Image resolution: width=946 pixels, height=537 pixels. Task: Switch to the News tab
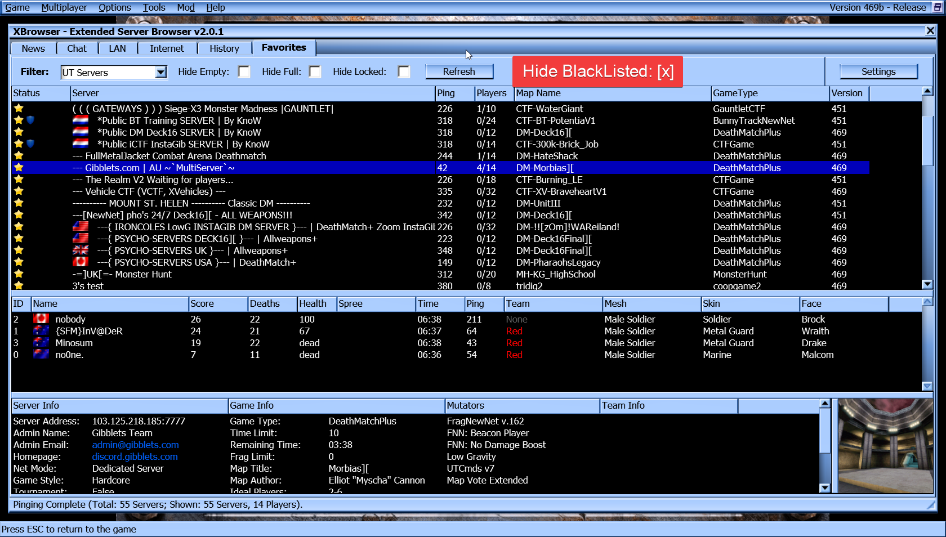(x=33, y=48)
